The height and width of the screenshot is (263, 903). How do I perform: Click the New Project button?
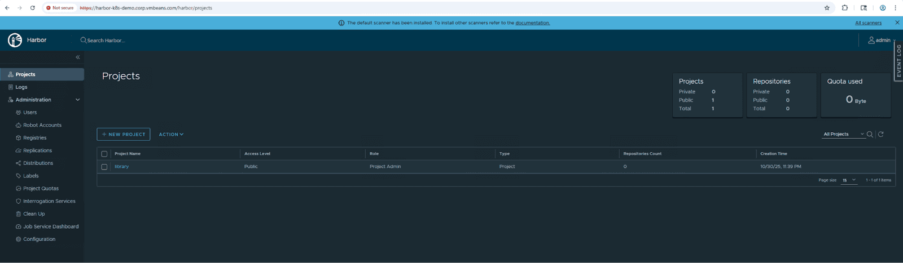pos(124,135)
